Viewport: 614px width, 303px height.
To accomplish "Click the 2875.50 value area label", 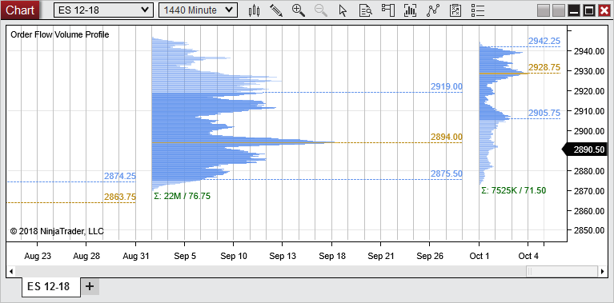I will (447, 173).
